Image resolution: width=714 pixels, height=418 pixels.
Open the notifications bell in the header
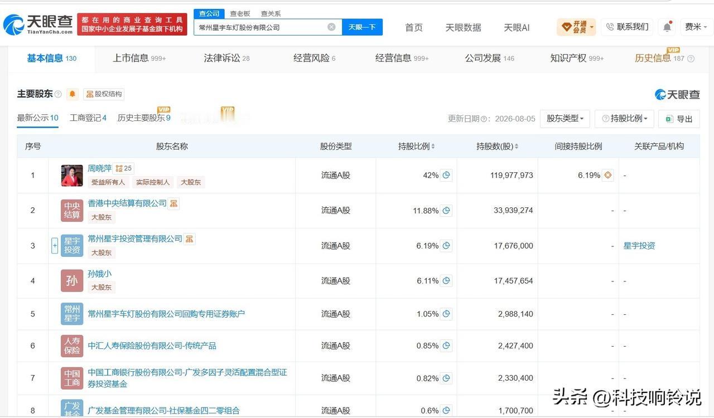tap(667, 27)
